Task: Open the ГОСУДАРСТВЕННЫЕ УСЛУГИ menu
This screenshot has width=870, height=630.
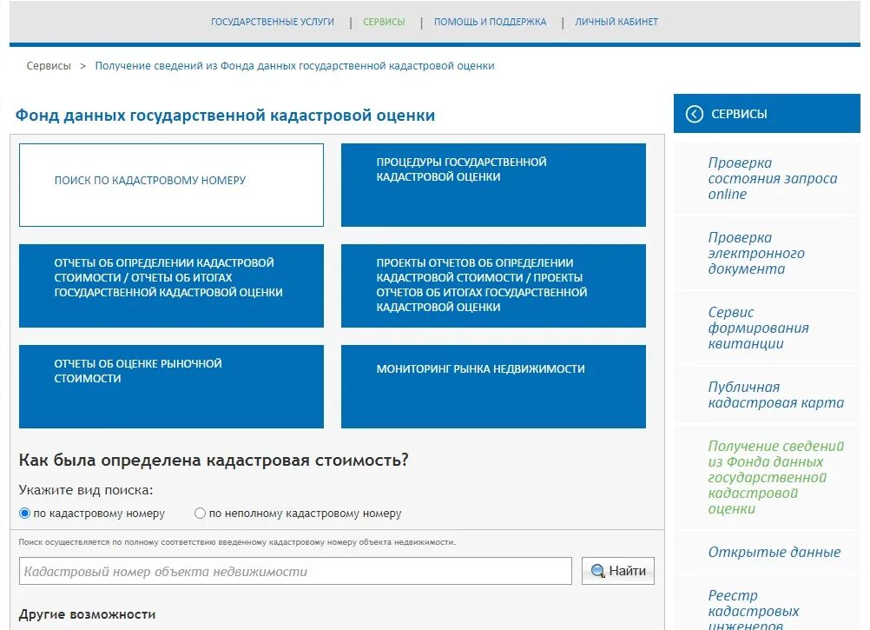Action: (273, 21)
